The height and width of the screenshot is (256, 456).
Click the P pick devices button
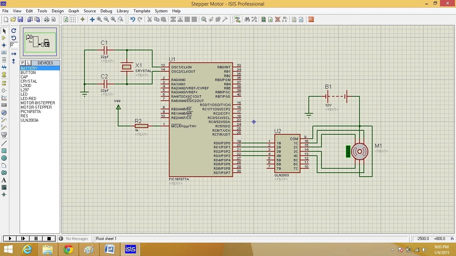point(23,63)
